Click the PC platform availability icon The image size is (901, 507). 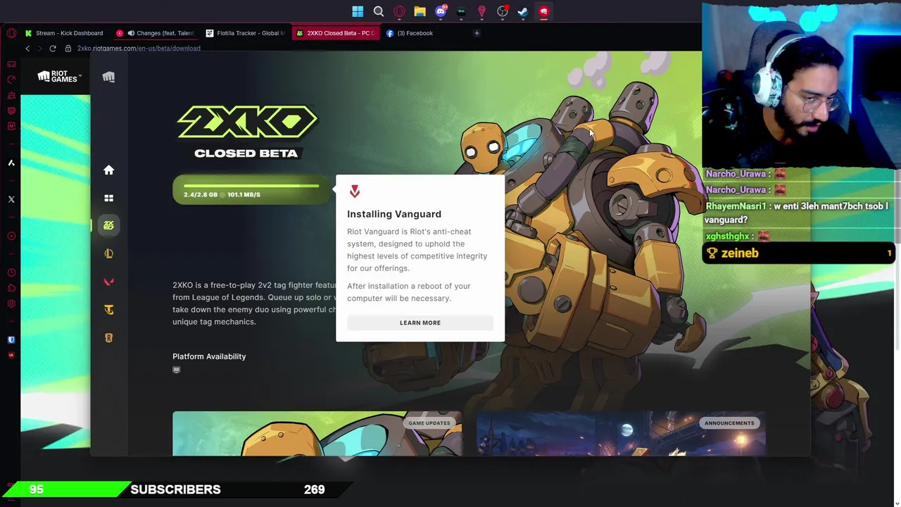tap(177, 370)
